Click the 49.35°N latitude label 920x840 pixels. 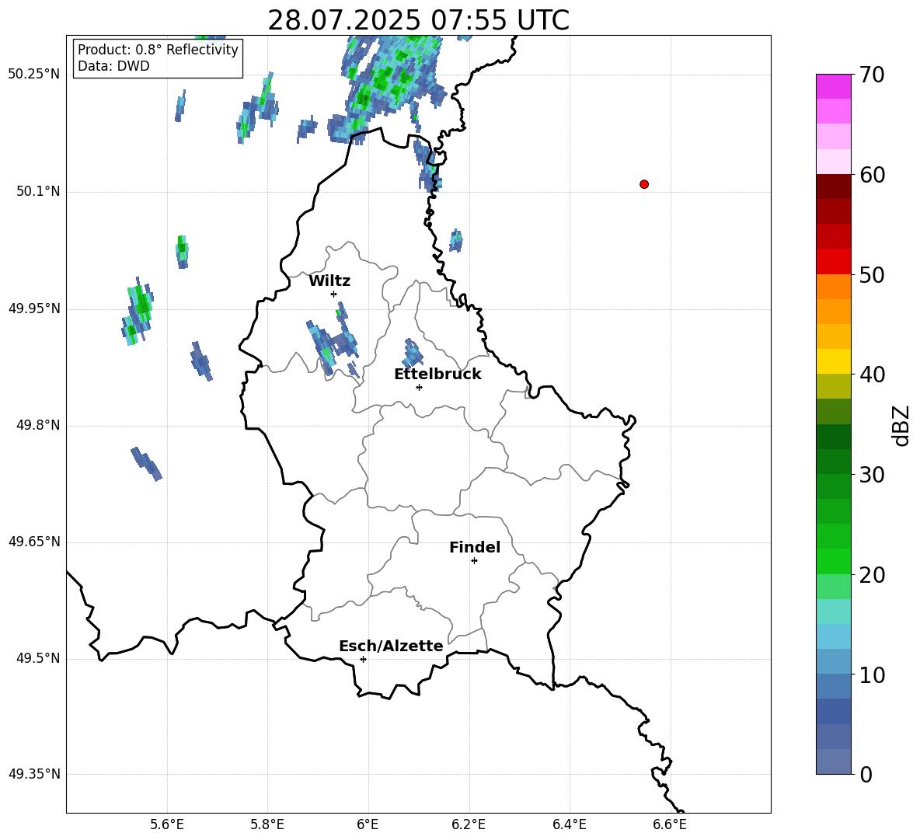click(34, 774)
